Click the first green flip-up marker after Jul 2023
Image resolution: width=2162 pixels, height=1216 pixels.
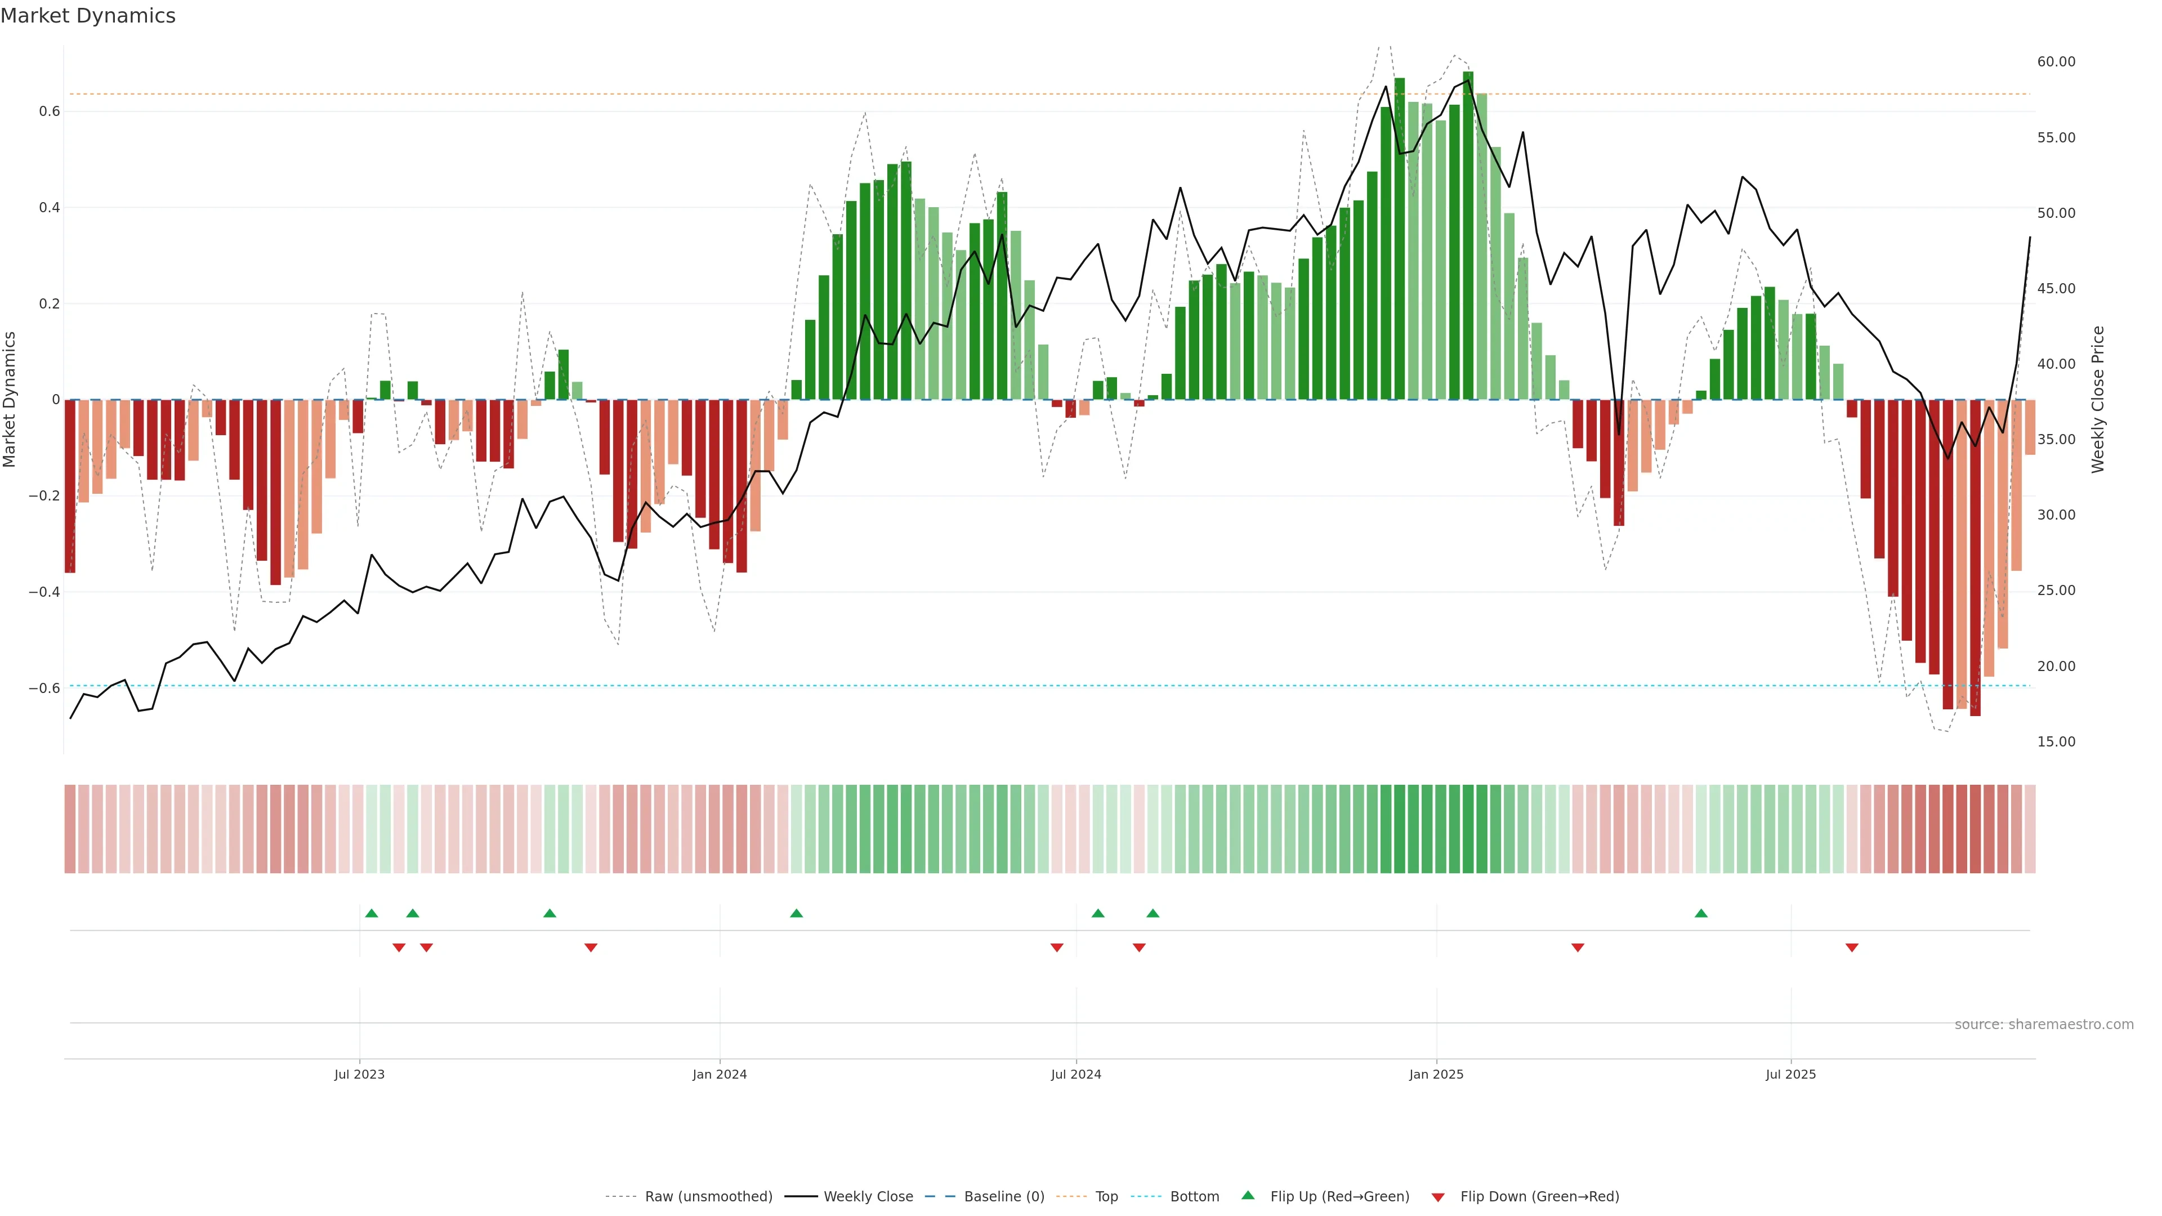coord(372,913)
